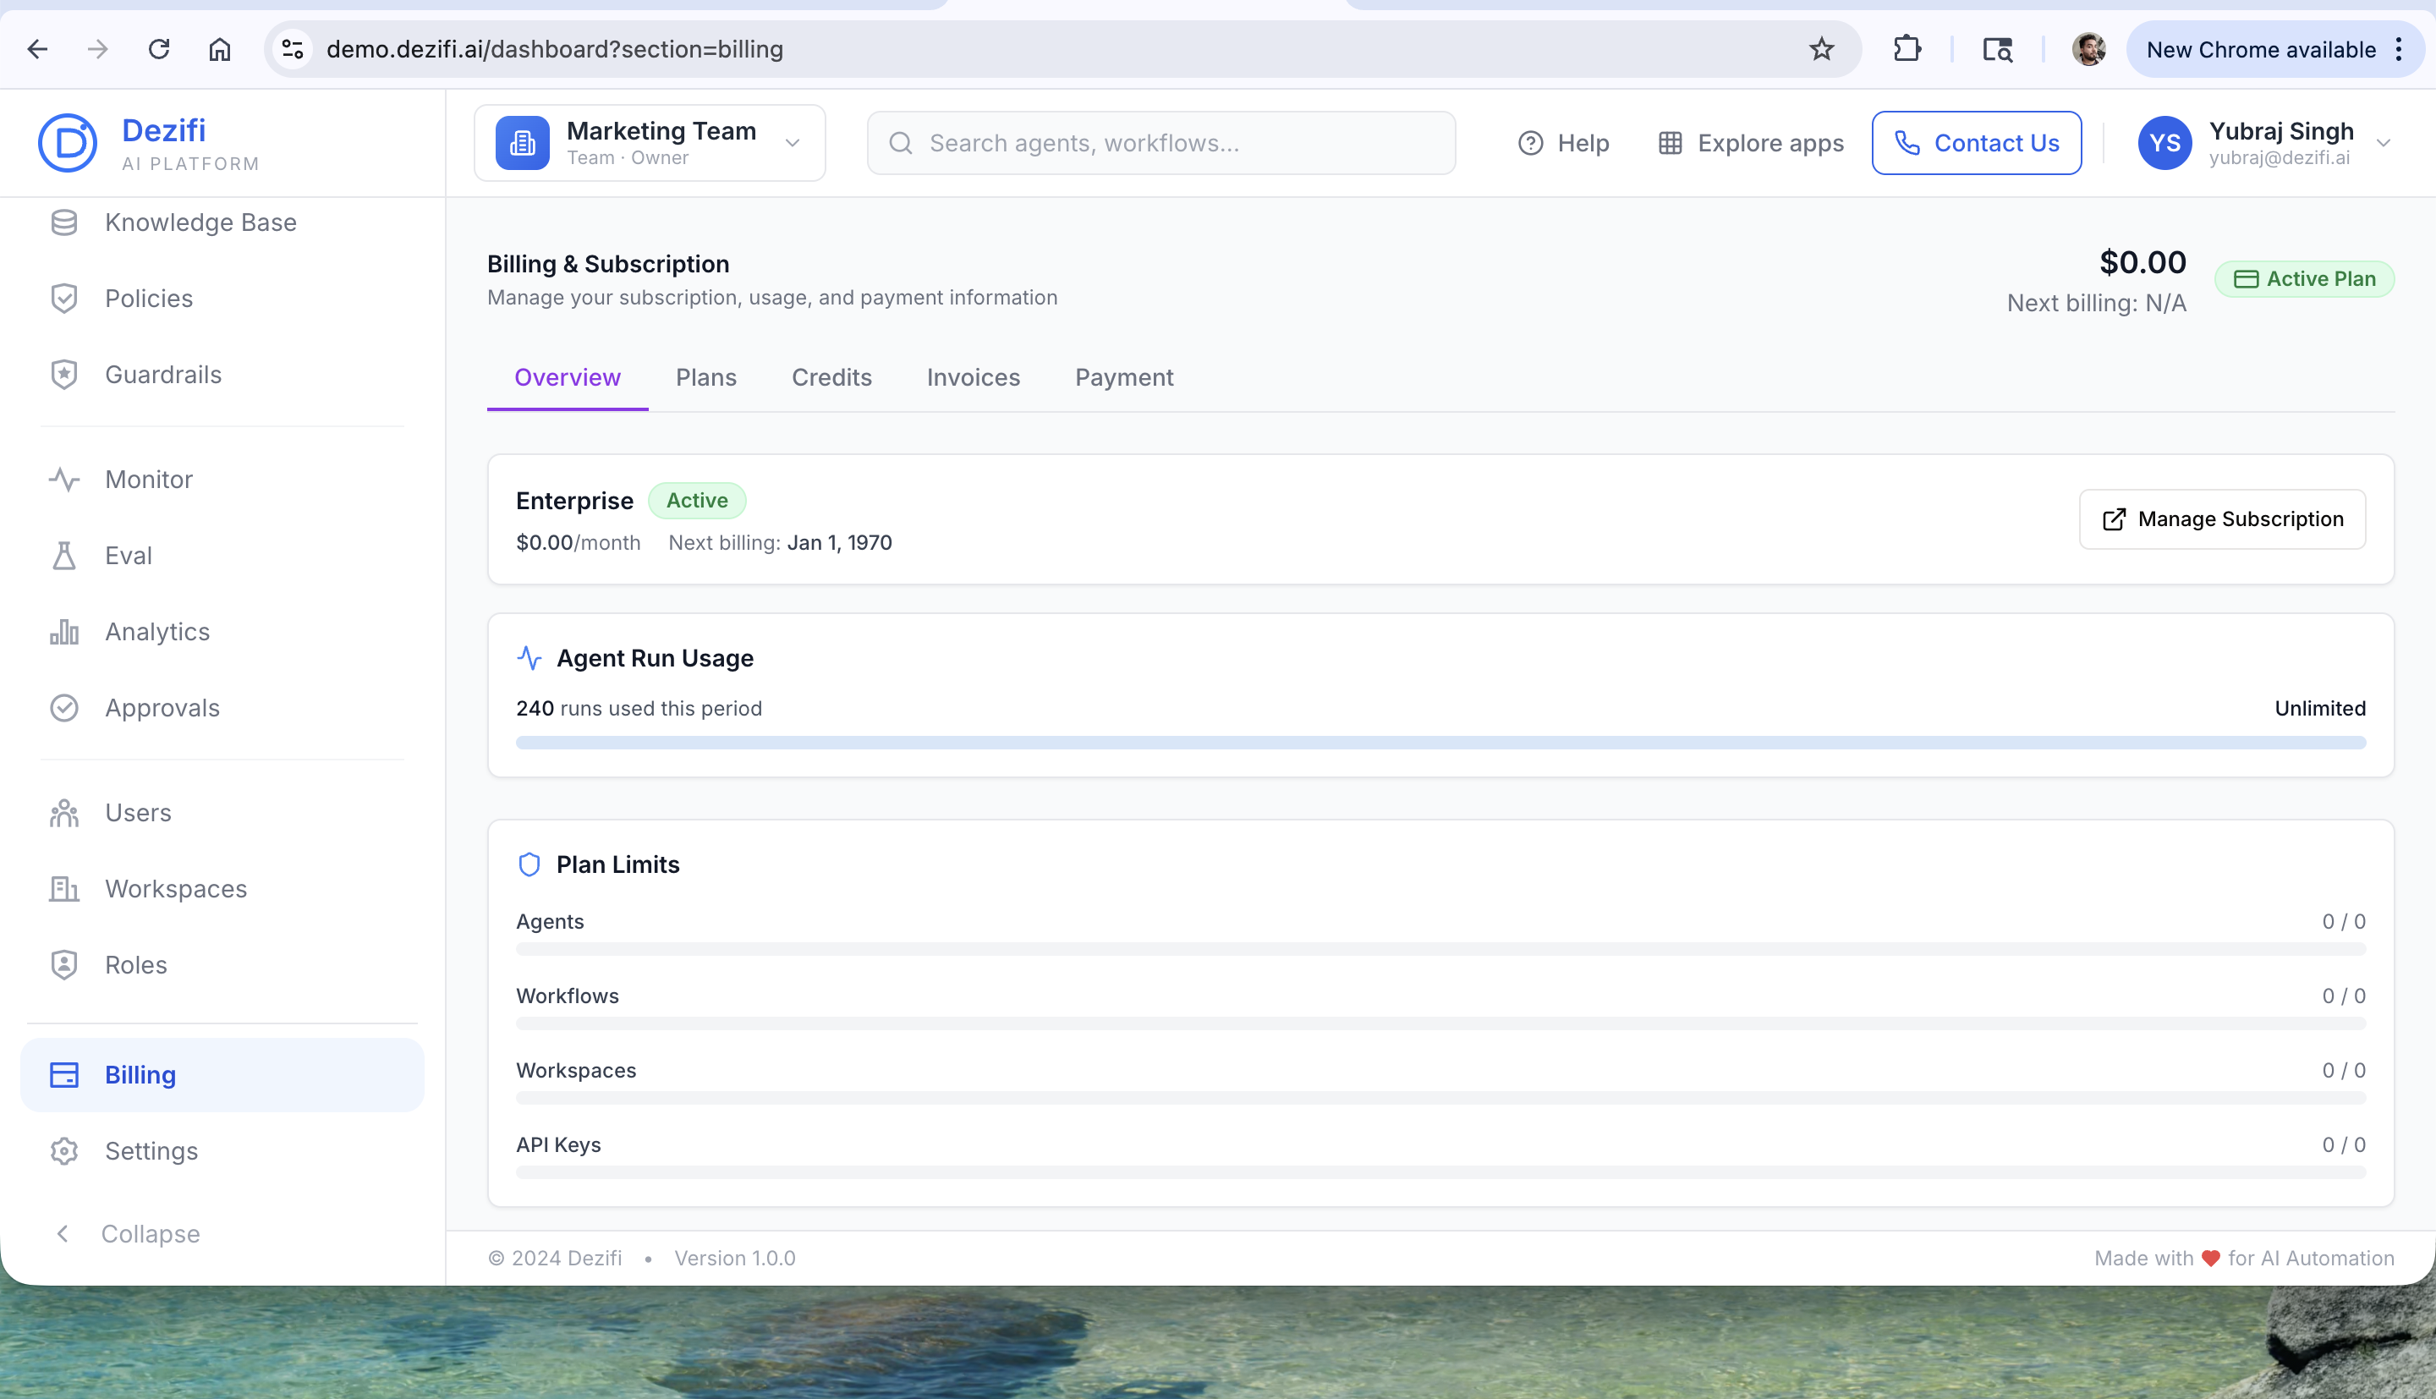
Task: Click the Marketing Team workspace icon
Action: coord(523,143)
